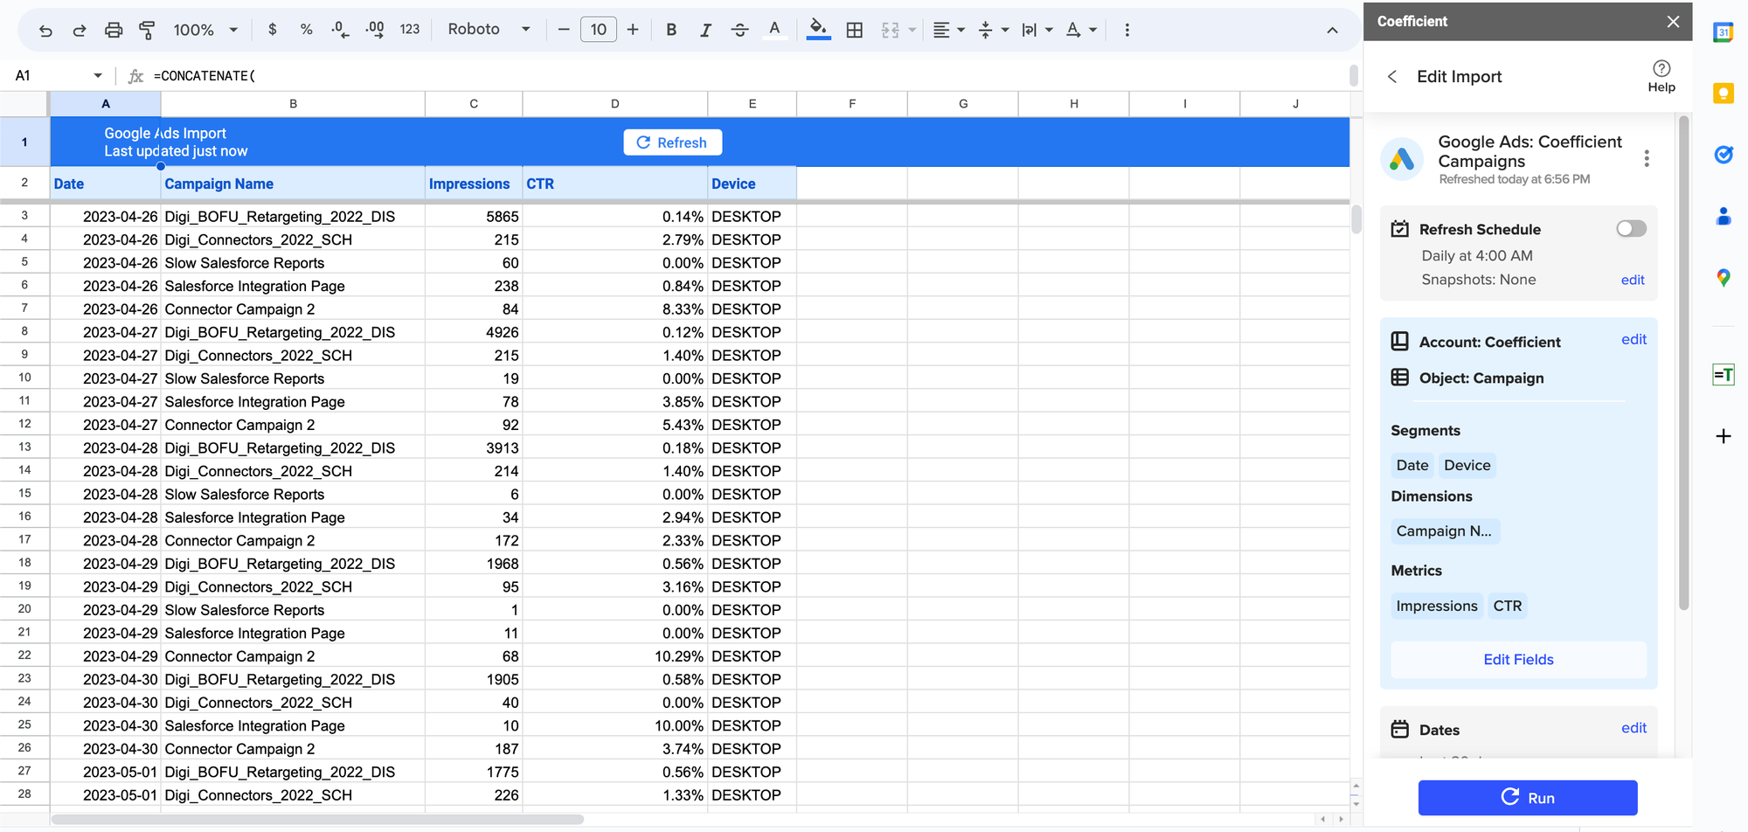Open the more toolbar options menu
Image resolution: width=1748 pixels, height=832 pixels.
(1127, 30)
